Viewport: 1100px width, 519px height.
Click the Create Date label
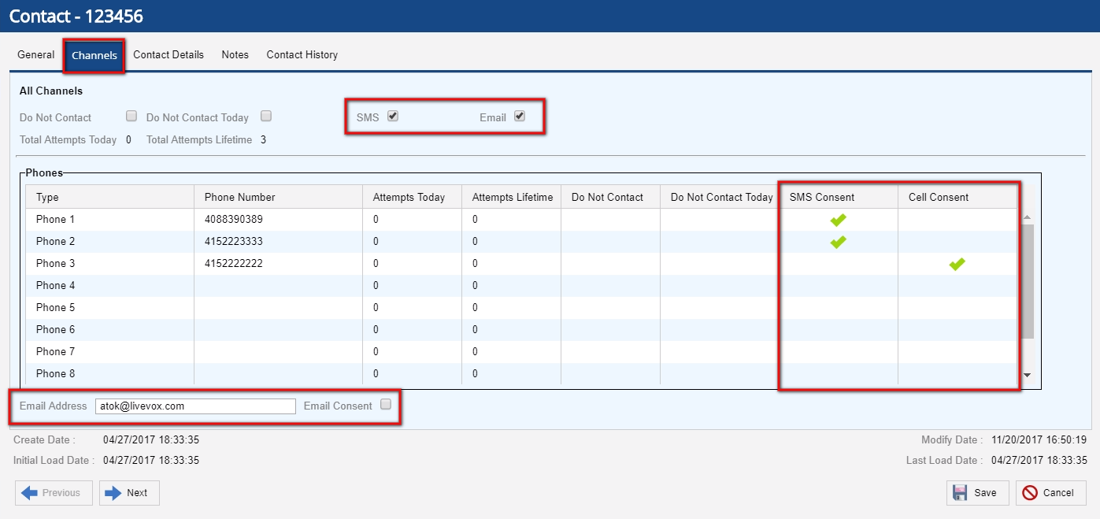(44, 440)
